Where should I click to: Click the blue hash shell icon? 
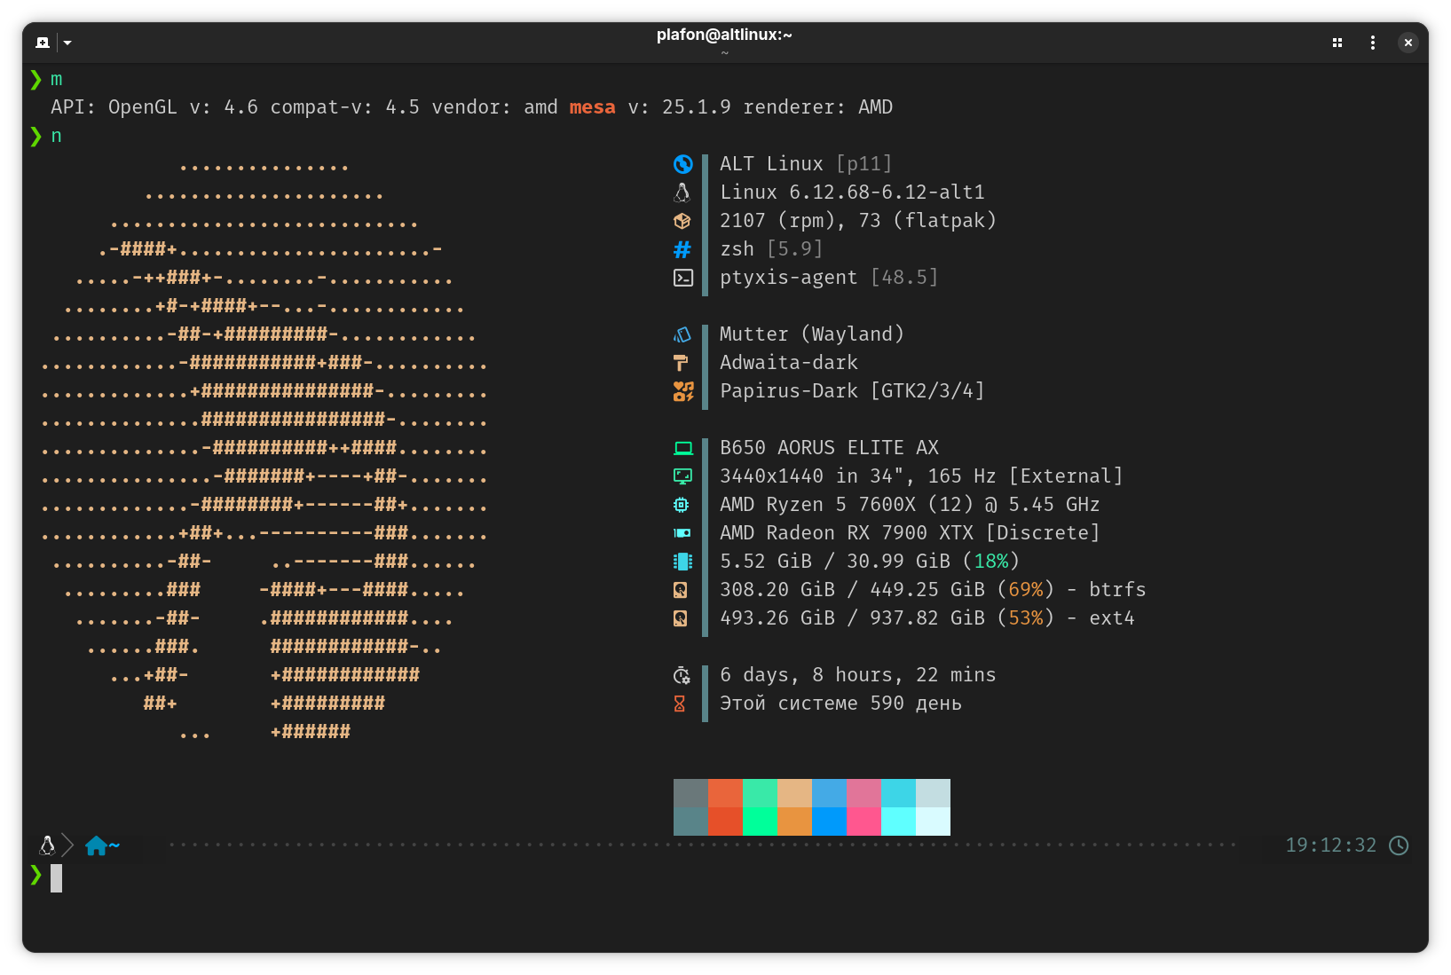[x=682, y=249]
